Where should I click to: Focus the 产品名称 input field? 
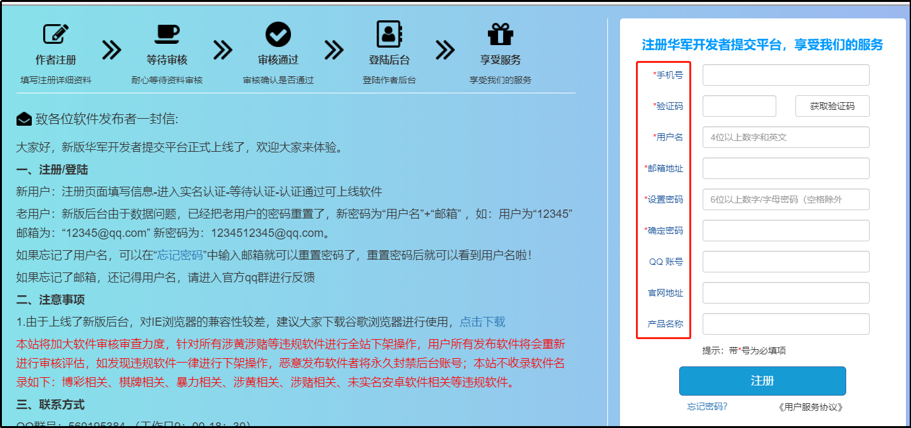[786, 324]
